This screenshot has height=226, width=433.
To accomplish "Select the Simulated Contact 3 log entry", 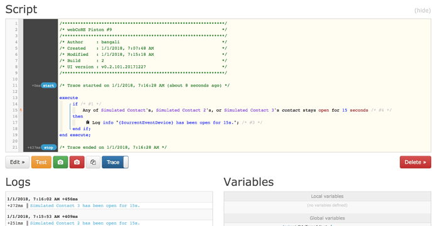I will 85,205.
